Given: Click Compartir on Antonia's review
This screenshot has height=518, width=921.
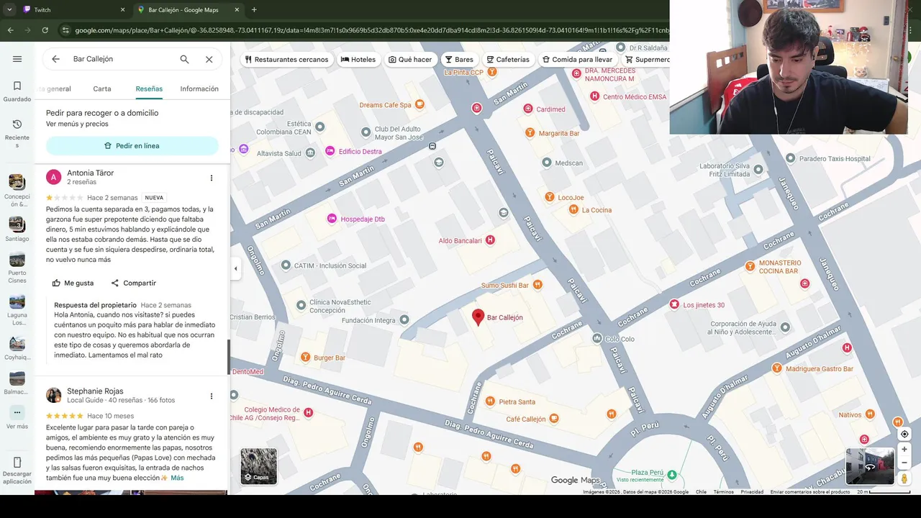Looking at the screenshot, I should [134, 283].
